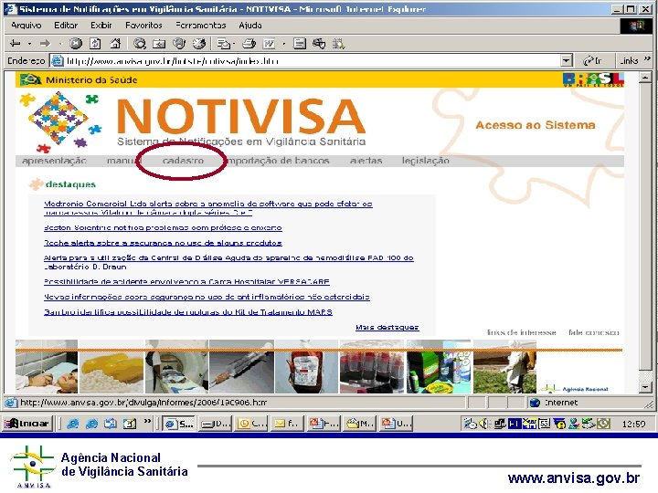
Task: Click the Forward arrow toolbar button
Action: pos(46,43)
